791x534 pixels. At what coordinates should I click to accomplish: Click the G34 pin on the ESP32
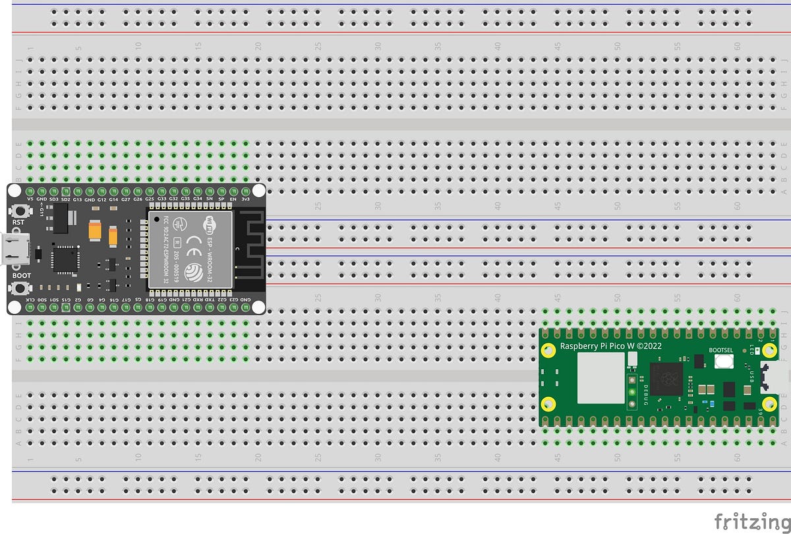[x=198, y=192]
